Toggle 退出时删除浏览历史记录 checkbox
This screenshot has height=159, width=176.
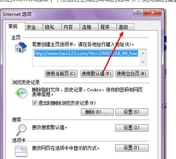(x=34, y=103)
